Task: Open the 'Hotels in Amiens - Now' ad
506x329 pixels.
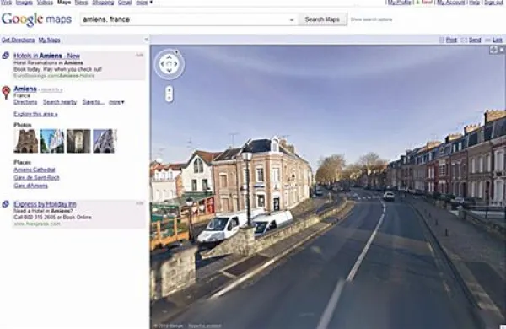Action: pos(46,56)
